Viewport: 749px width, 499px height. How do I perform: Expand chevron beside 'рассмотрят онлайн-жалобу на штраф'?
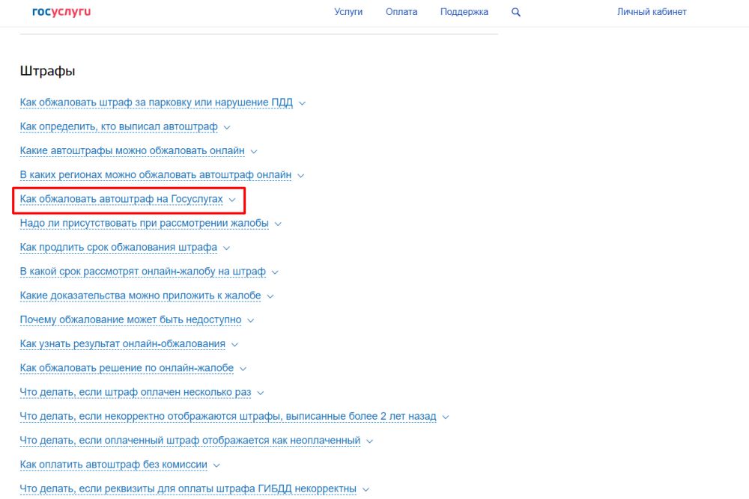pos(275,272)
